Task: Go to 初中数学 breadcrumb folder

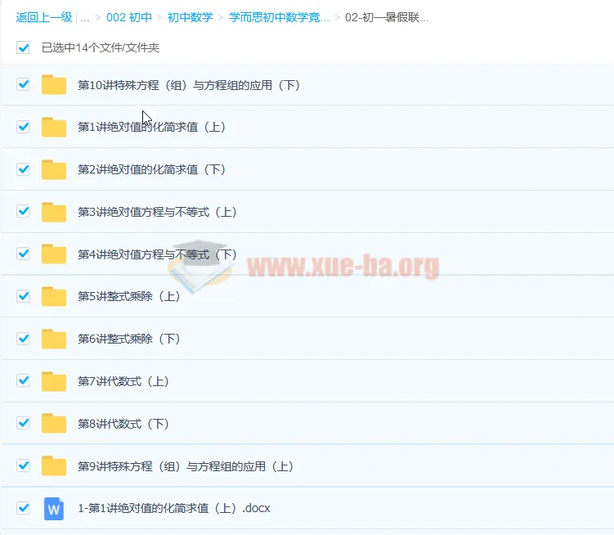Action: (190, 18)
